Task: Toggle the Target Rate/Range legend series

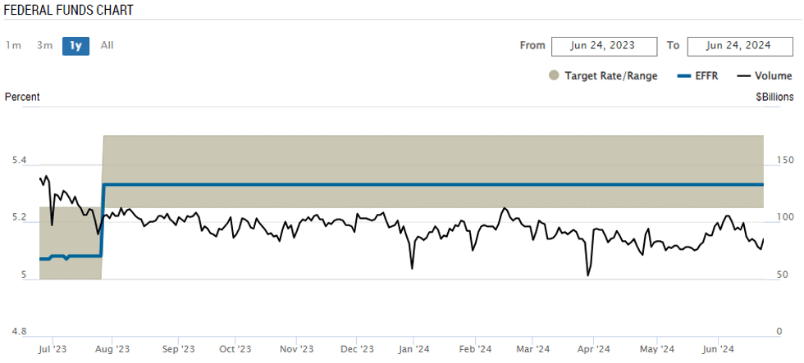Action: (x=603, y=75)
